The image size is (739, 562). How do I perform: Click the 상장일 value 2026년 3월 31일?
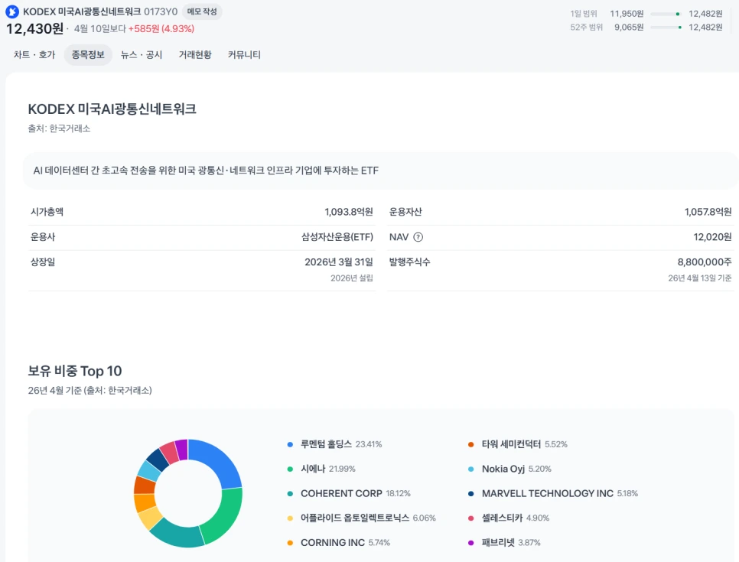pos(339,262)
